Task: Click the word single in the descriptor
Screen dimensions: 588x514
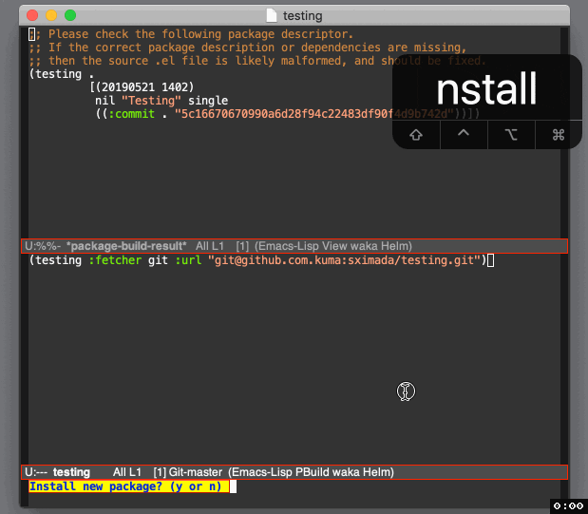Action: (208, 101)
